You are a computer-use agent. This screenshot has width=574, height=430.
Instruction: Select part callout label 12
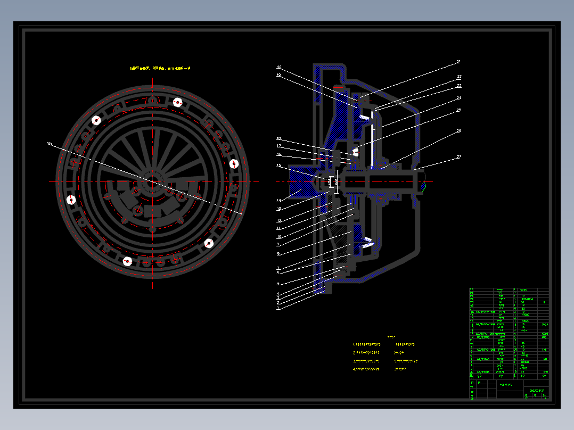(x=279, y=221)
